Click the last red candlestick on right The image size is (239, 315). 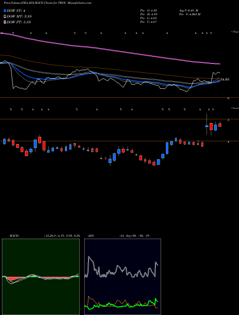click(220, 125)
